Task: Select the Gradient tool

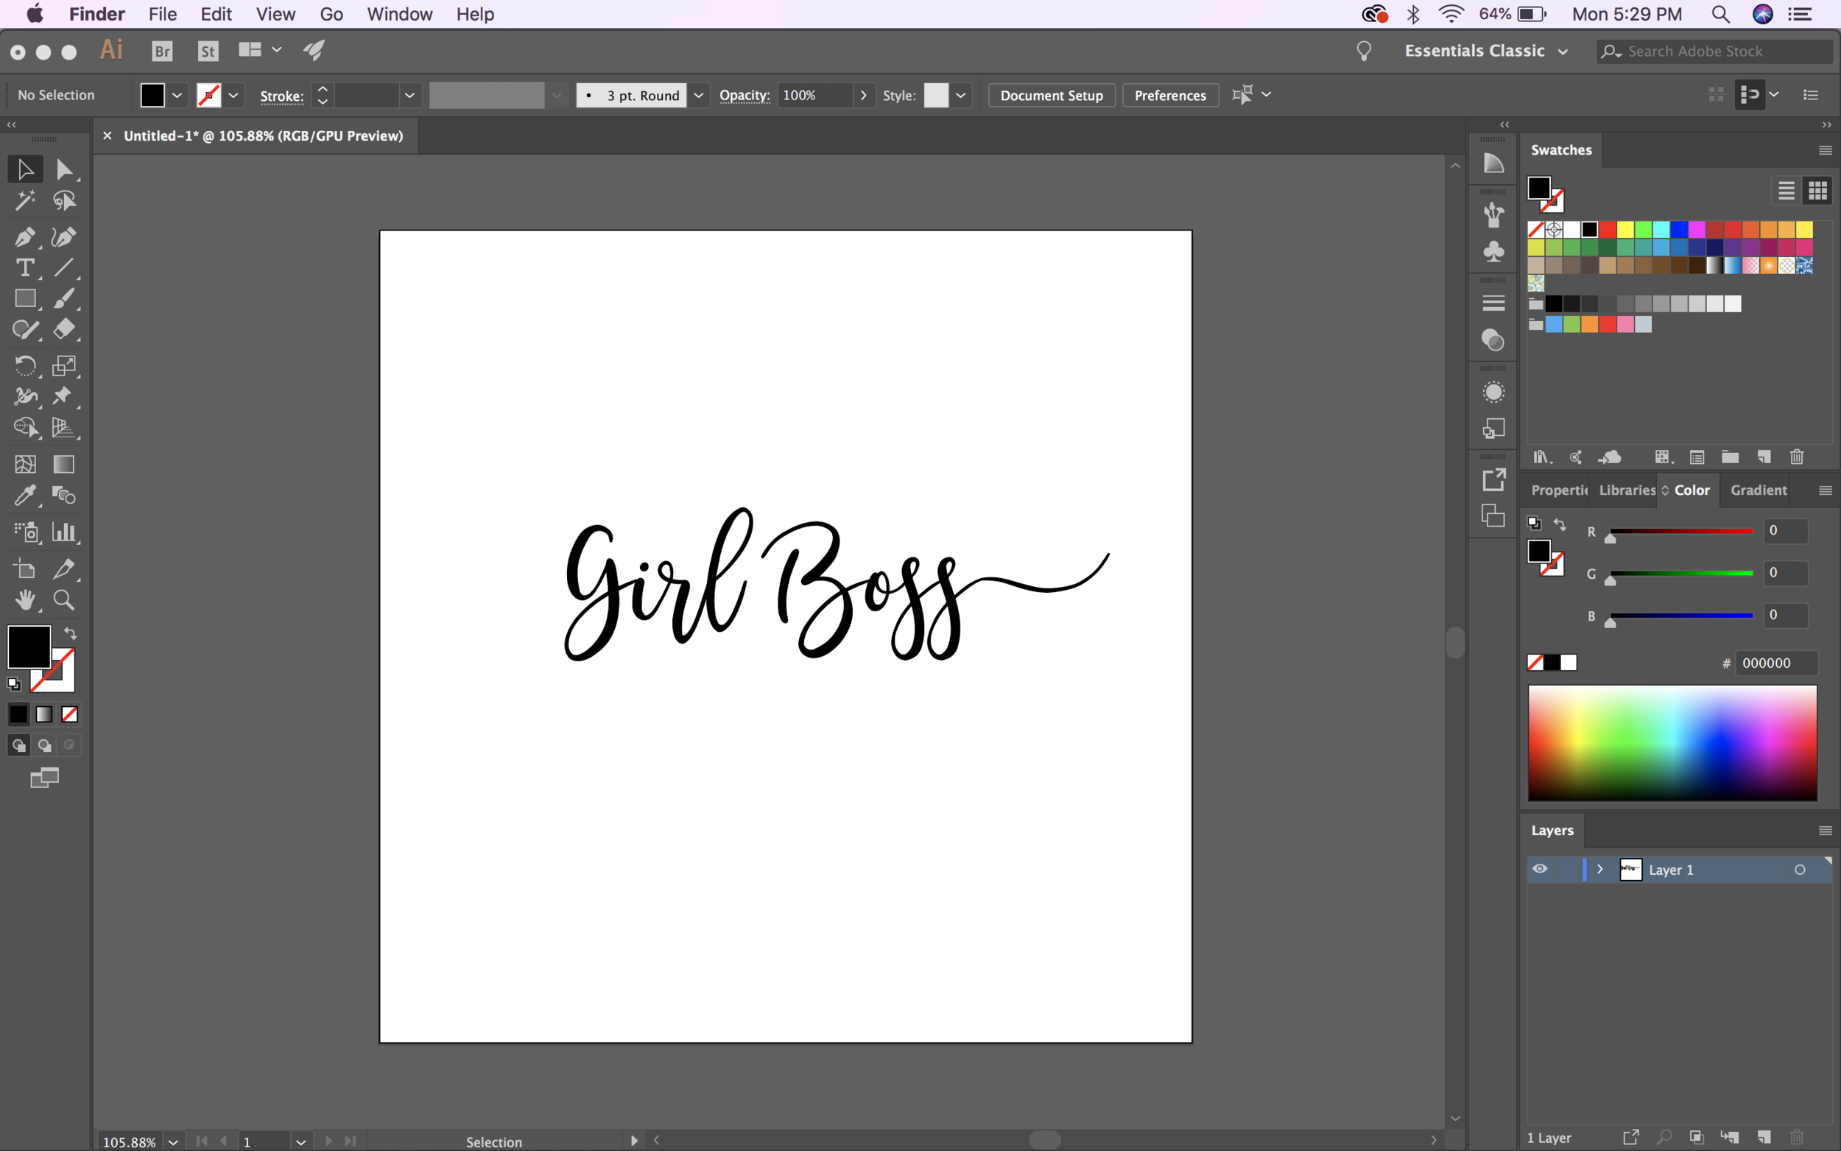Action: [x=64, y=465]
